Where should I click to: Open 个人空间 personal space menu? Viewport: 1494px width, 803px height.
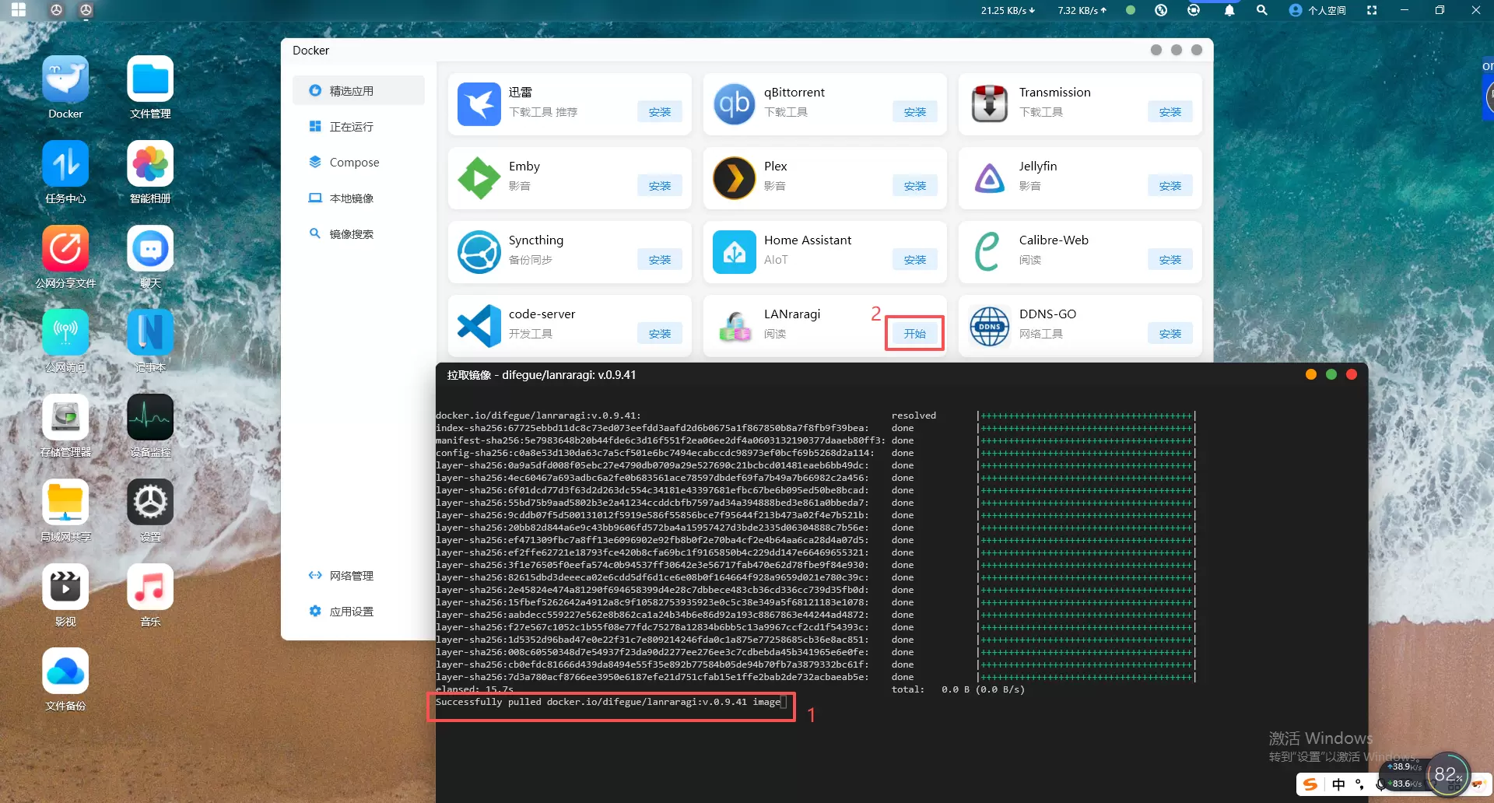coord(1317,10)
